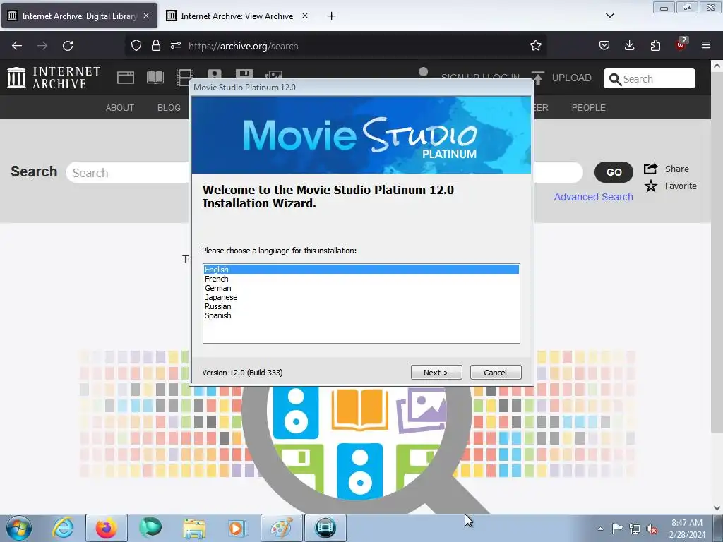This screenshot has width=723, height=542.
Task: Choose Japanese as installation language
Action: tap(221, 297)
